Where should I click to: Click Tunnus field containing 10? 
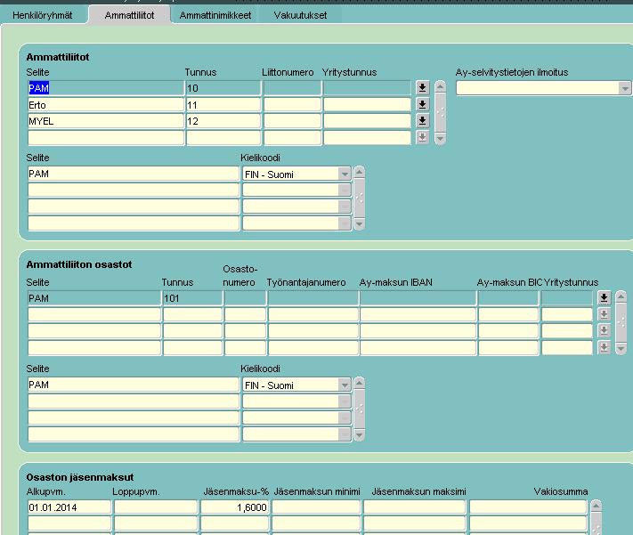[223, 88]
